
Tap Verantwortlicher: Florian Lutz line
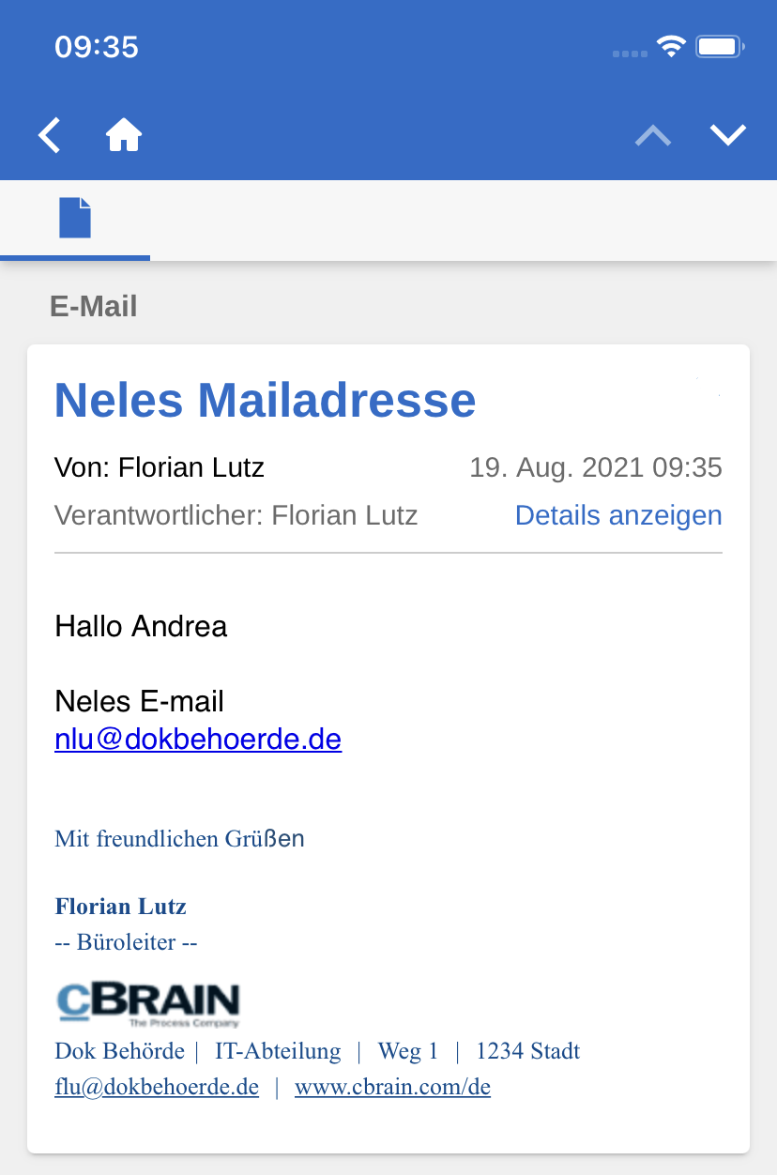(x=236, y=515)
